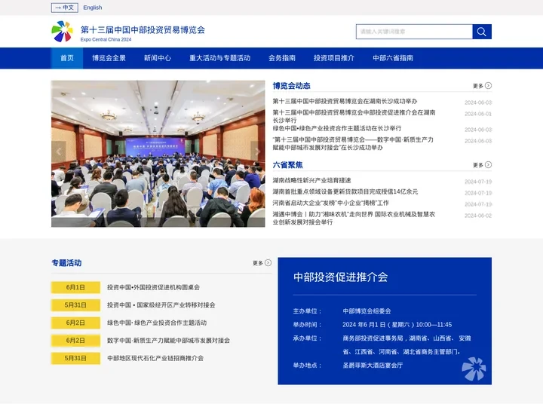Viewport: 543px width, 407px height.
Task: Show previous slide in carousel
Action: (x=59, y=151)
